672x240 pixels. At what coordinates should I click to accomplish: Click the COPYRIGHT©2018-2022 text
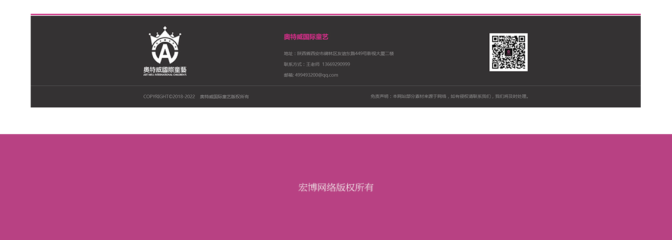point(169,96)
